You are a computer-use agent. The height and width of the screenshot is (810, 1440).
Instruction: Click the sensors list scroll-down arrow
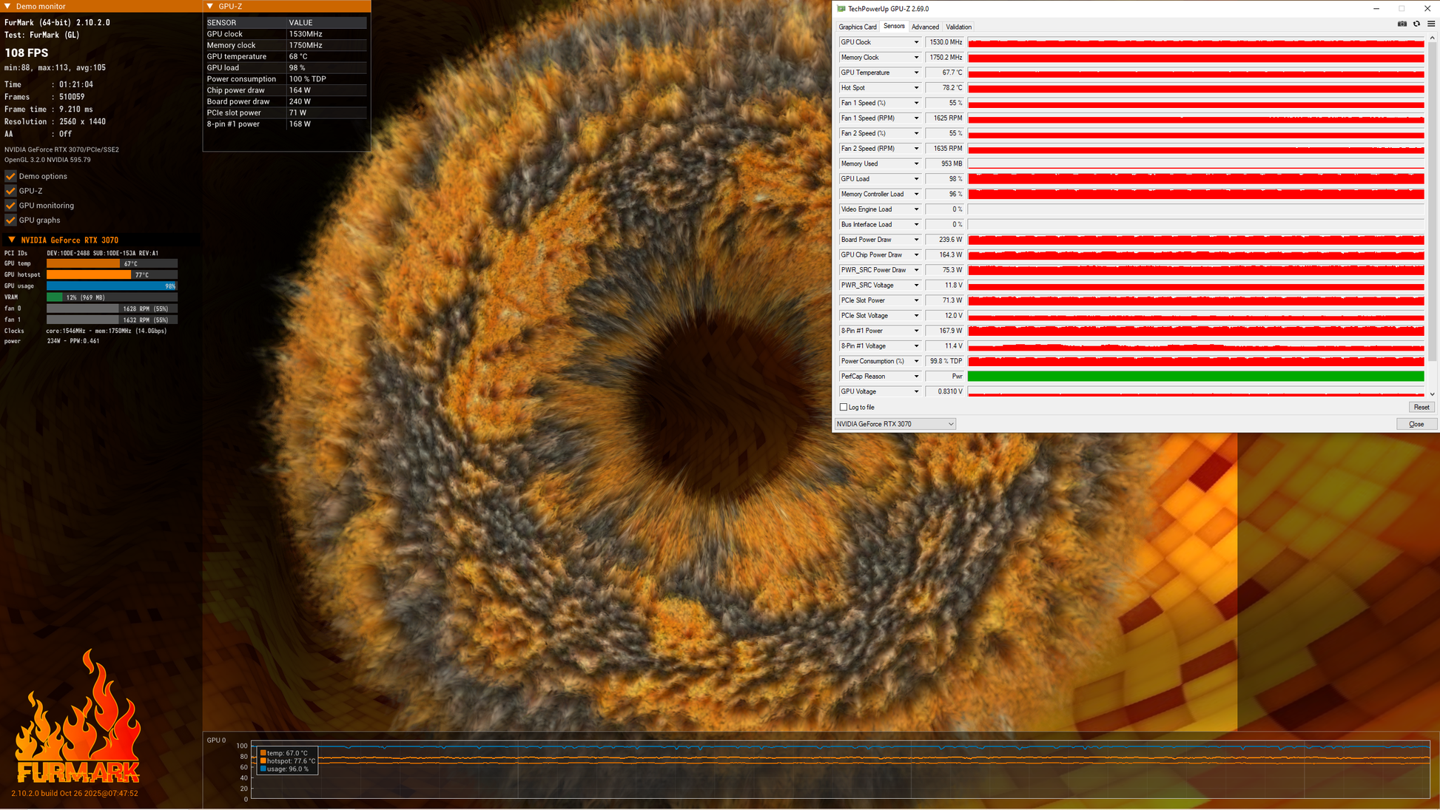click(1433, 394)
